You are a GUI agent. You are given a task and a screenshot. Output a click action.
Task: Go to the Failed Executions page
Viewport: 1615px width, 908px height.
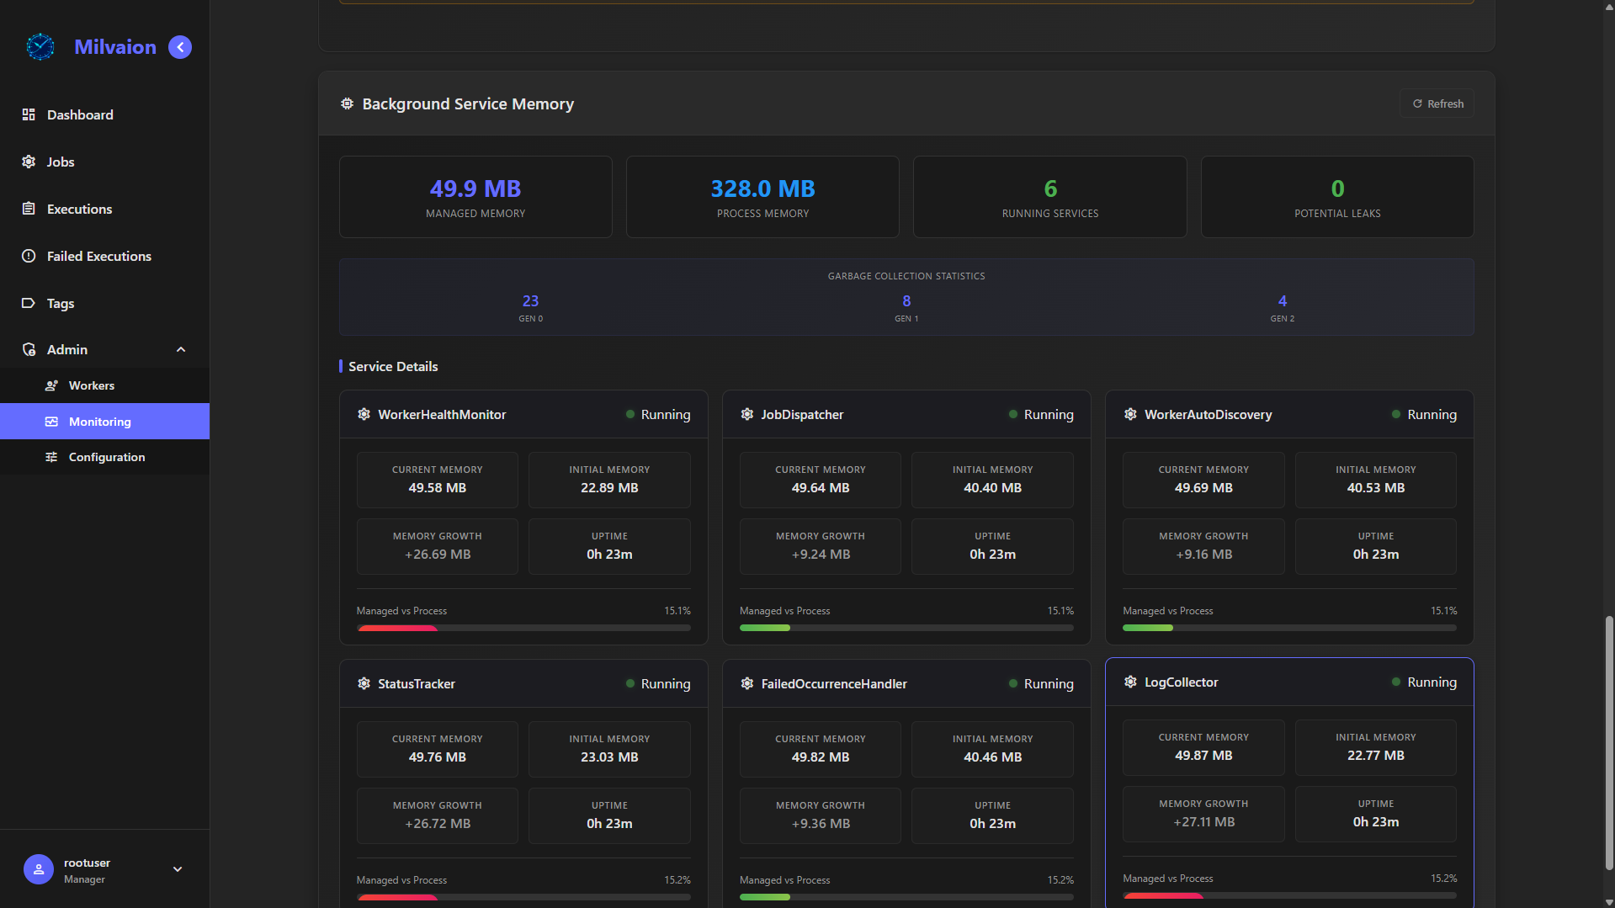click(x=98, y=256)
